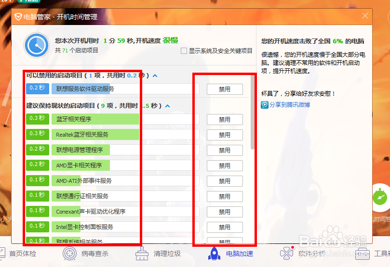Collapse 建议保持现状的启动项目 section
This screenshot has height=267, width=390.
click(x=168, y=106)
